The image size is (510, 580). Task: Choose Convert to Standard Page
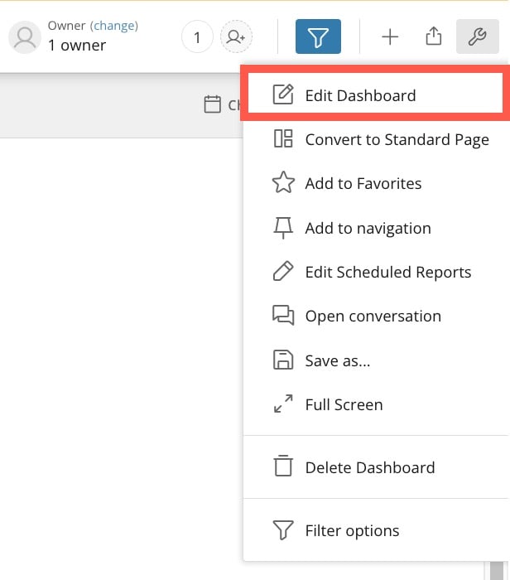point(376,139)
